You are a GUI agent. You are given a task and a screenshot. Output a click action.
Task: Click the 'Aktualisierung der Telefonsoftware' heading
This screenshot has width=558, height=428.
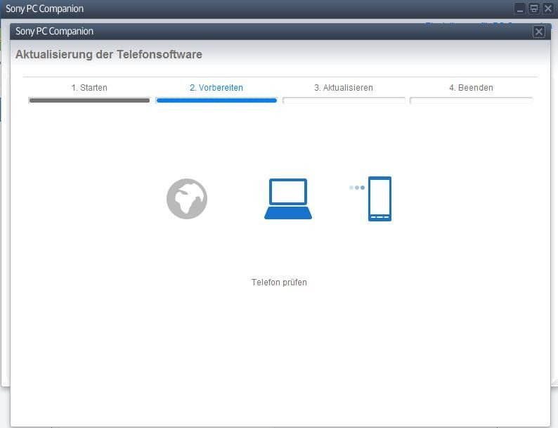point(109,54)
